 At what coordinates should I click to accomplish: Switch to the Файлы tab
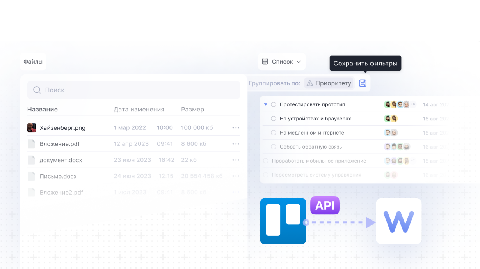click(x=33, y=61)
